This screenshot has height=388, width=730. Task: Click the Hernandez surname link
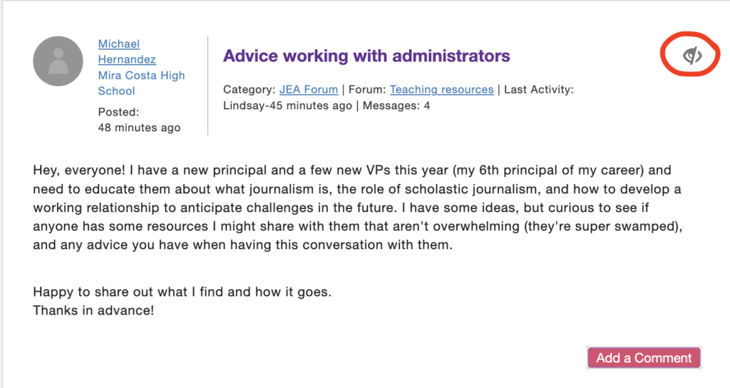tap(127, 60)
